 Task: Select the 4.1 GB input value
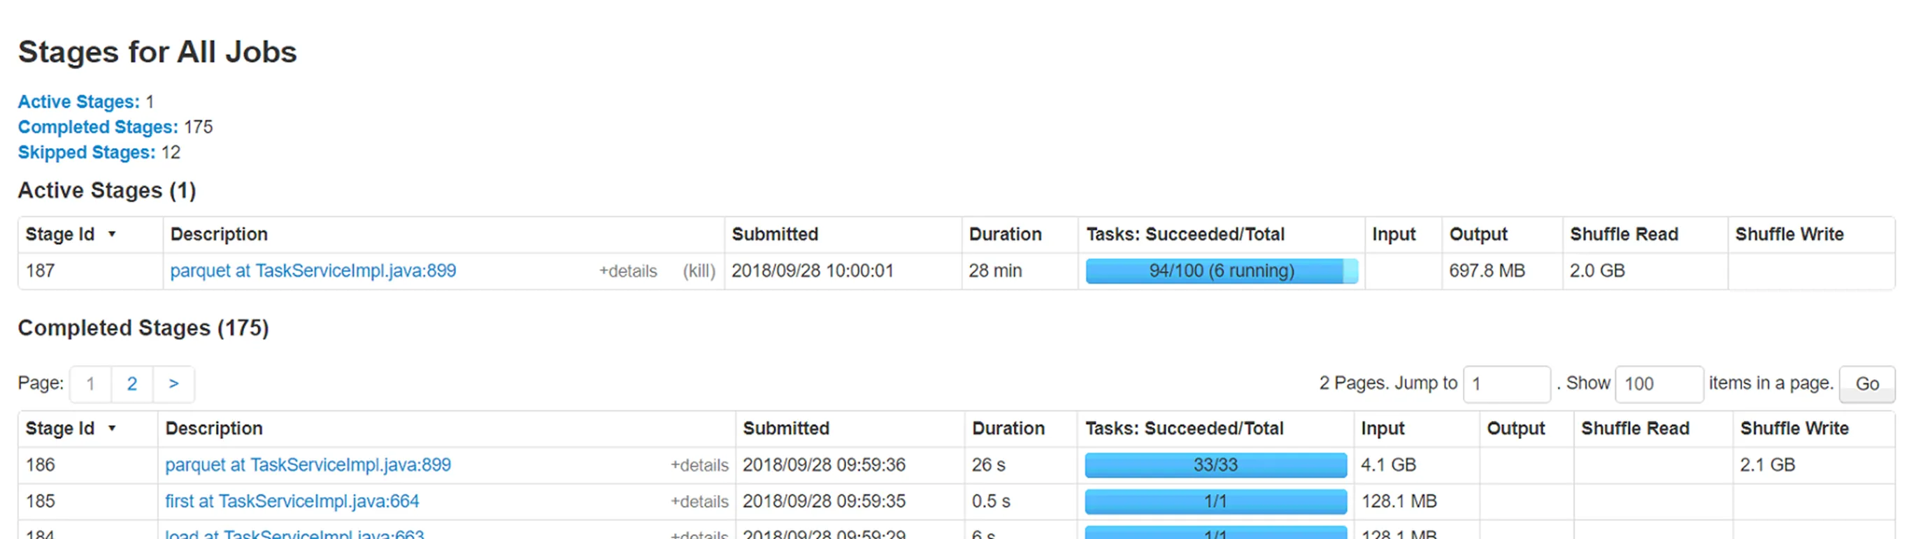[1388, 465]
